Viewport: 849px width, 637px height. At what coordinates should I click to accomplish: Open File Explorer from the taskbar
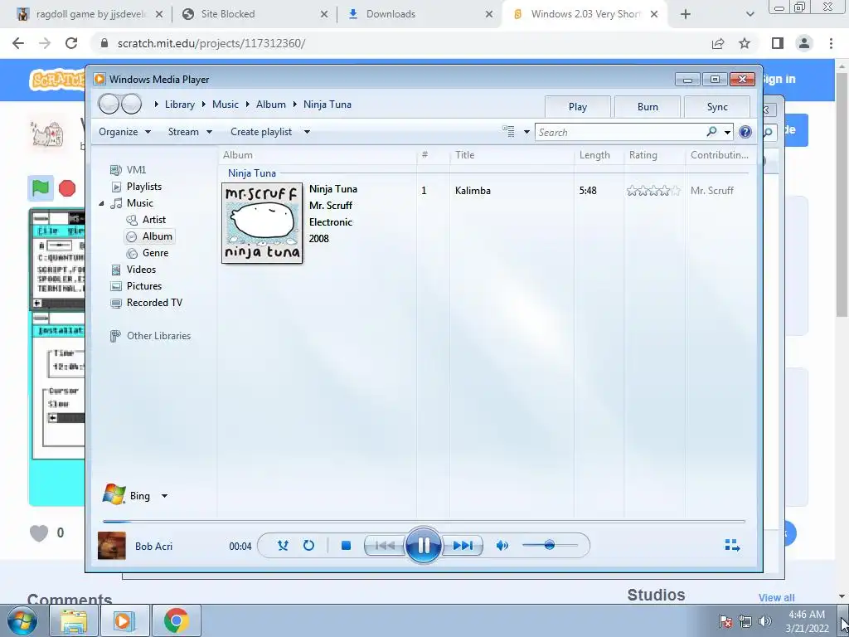(x=74, y=620)
